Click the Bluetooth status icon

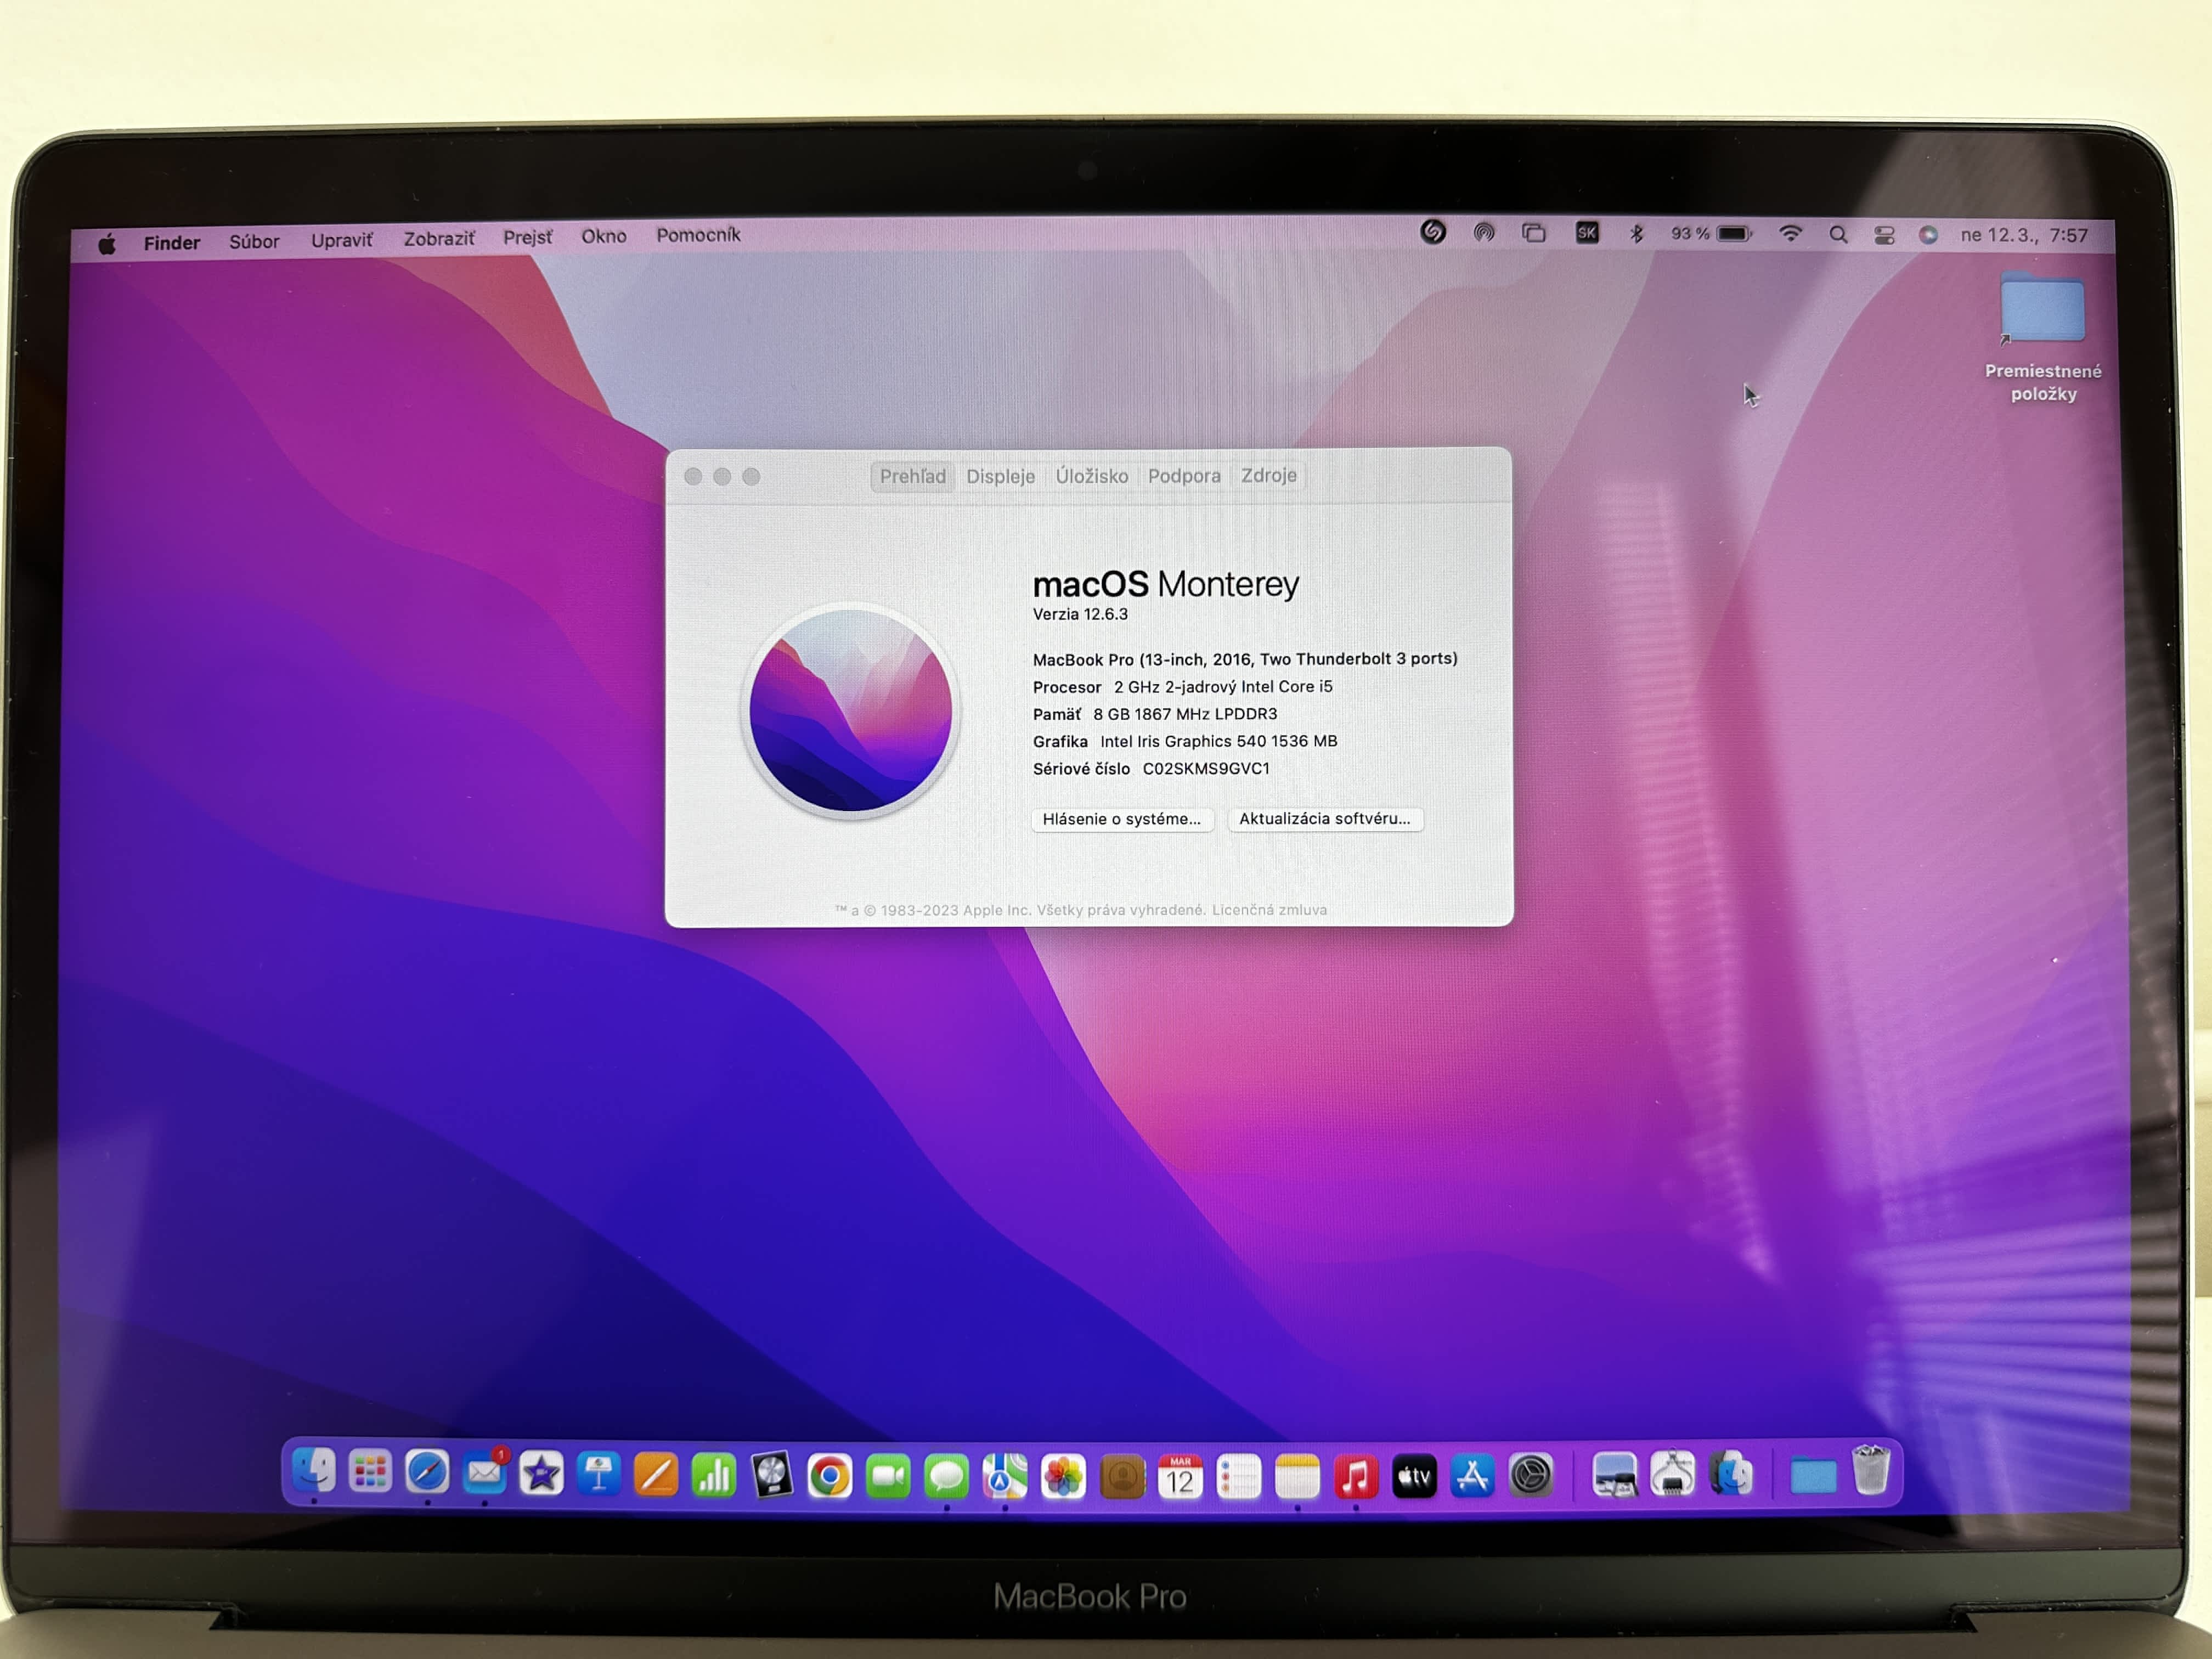point(1636,234)
